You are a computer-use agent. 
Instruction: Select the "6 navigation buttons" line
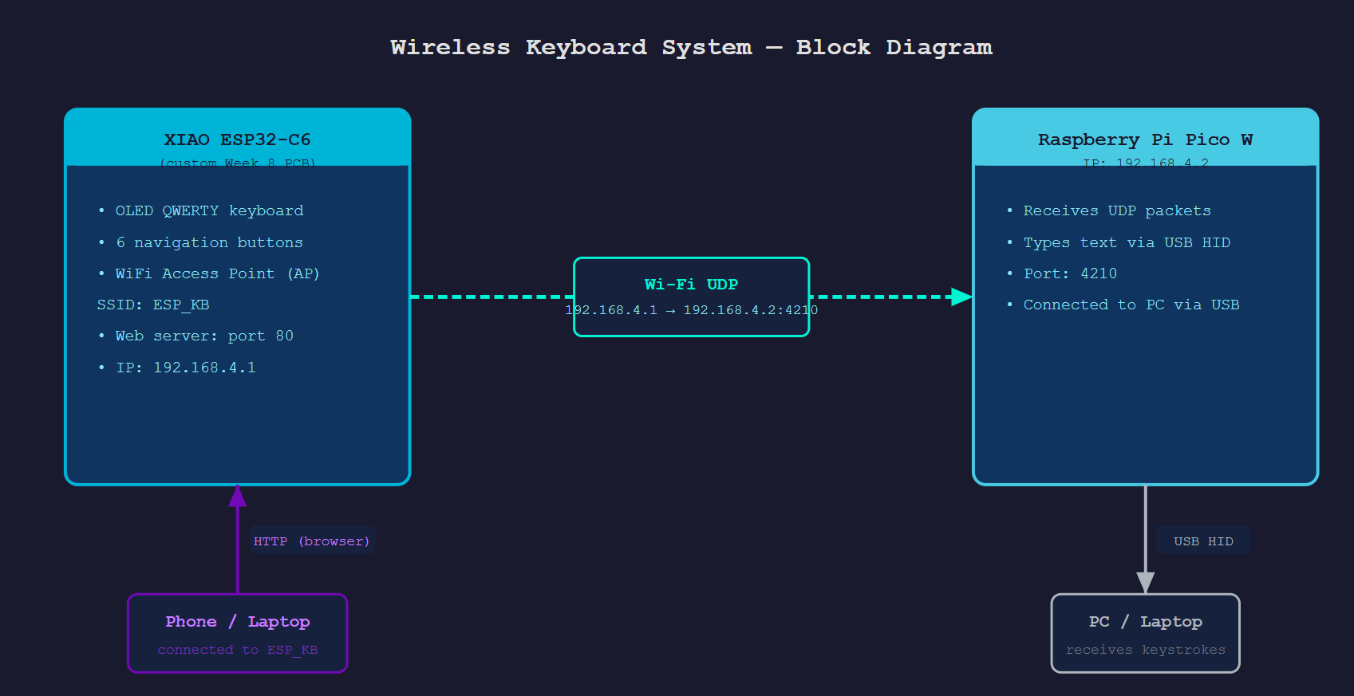coord(200,242)
